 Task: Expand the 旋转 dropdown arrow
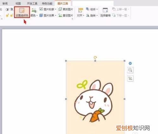pyautogui.click(x=97, y=15)
